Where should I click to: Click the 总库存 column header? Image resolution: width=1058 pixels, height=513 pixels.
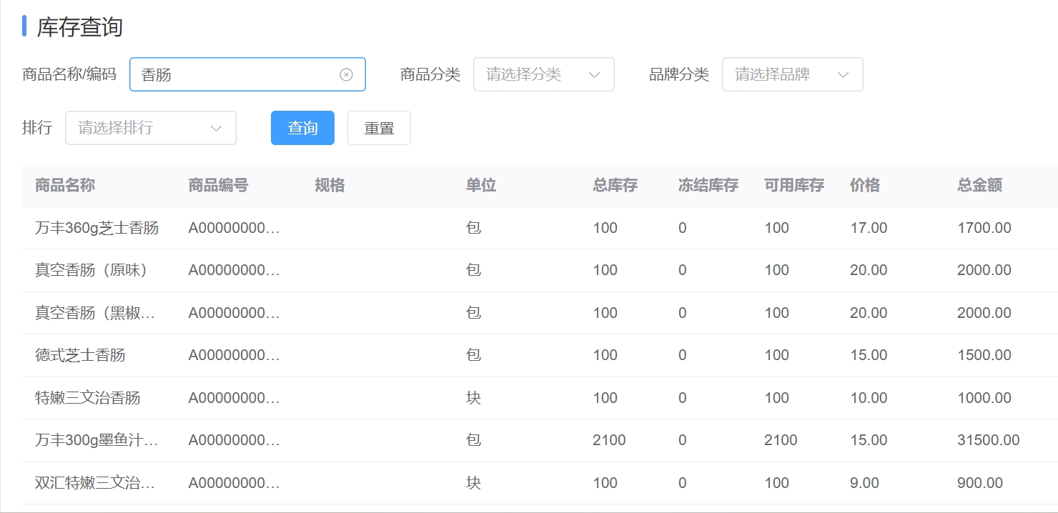click(615, 186)
